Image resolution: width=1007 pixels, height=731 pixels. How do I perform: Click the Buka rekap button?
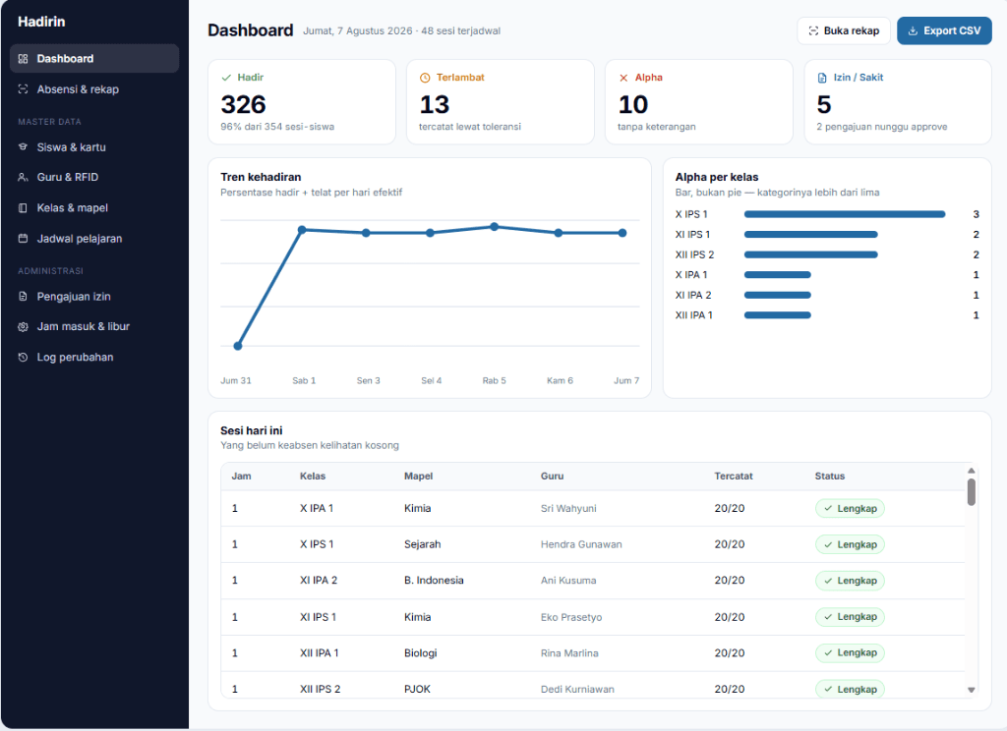point(843,30)
